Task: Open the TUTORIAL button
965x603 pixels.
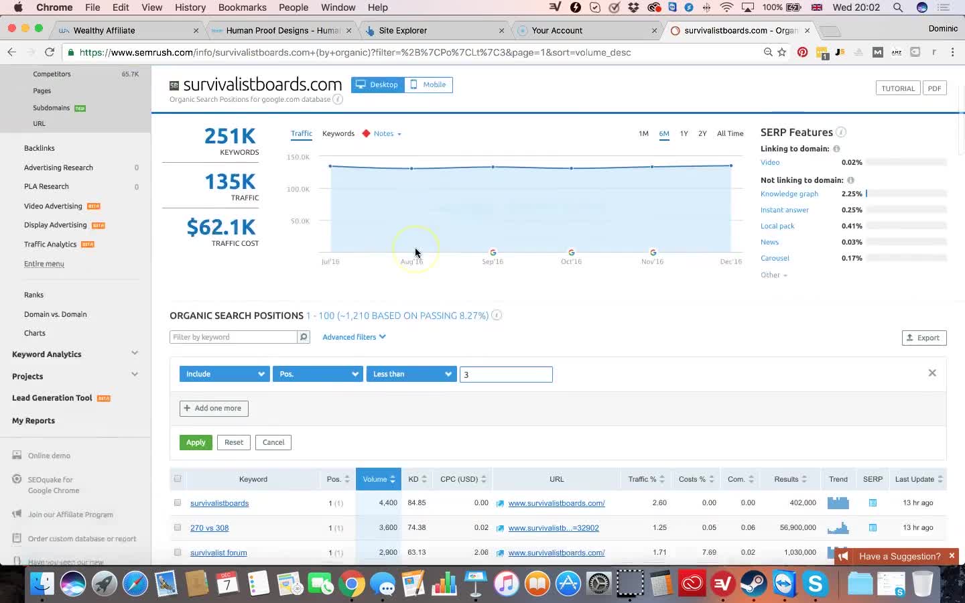Action: 898,88
